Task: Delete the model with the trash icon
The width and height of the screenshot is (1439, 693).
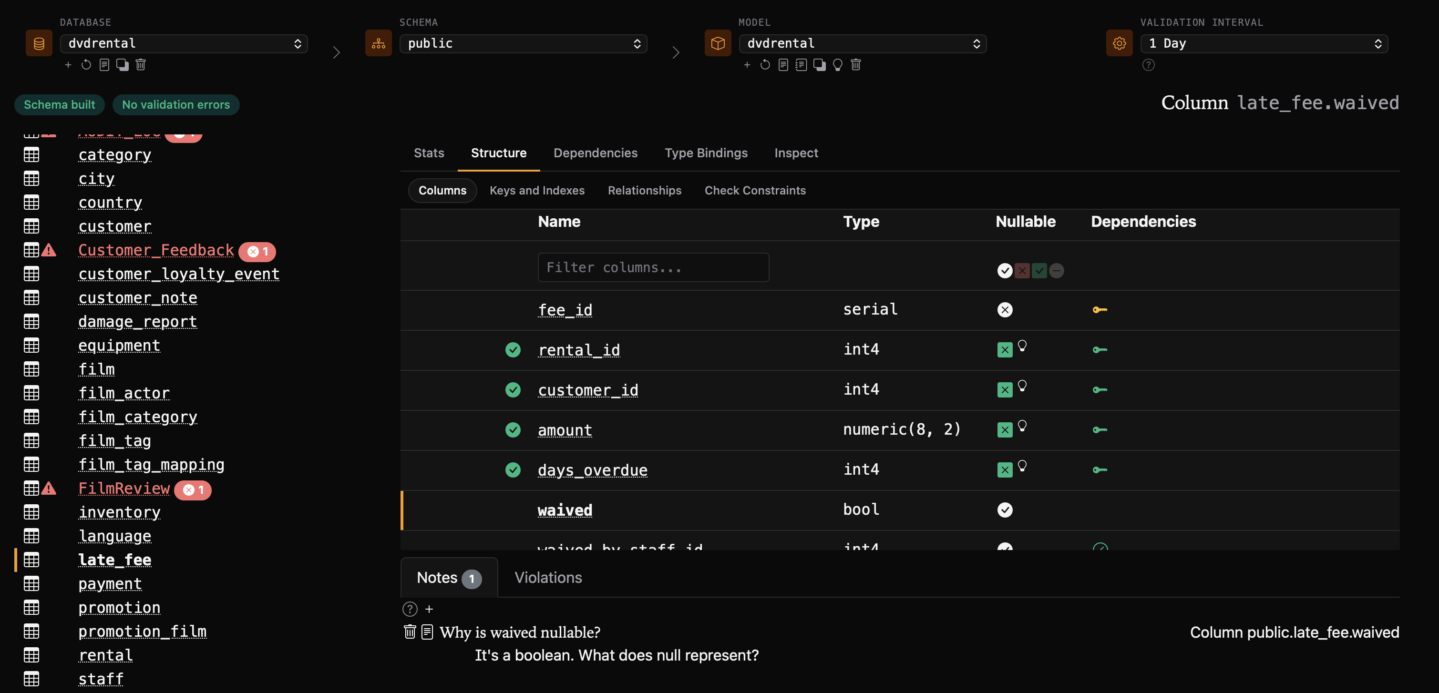Action: (856, 65)
